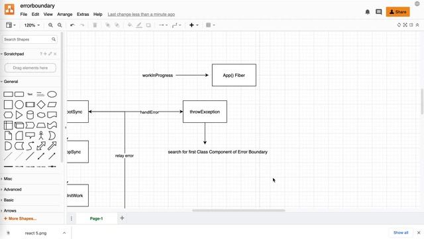Select the cloud shape in General
The height and width of the screenshot is (239, 424).
tap(41, 115)
